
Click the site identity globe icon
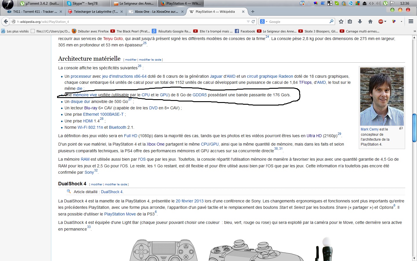point(13,21)
